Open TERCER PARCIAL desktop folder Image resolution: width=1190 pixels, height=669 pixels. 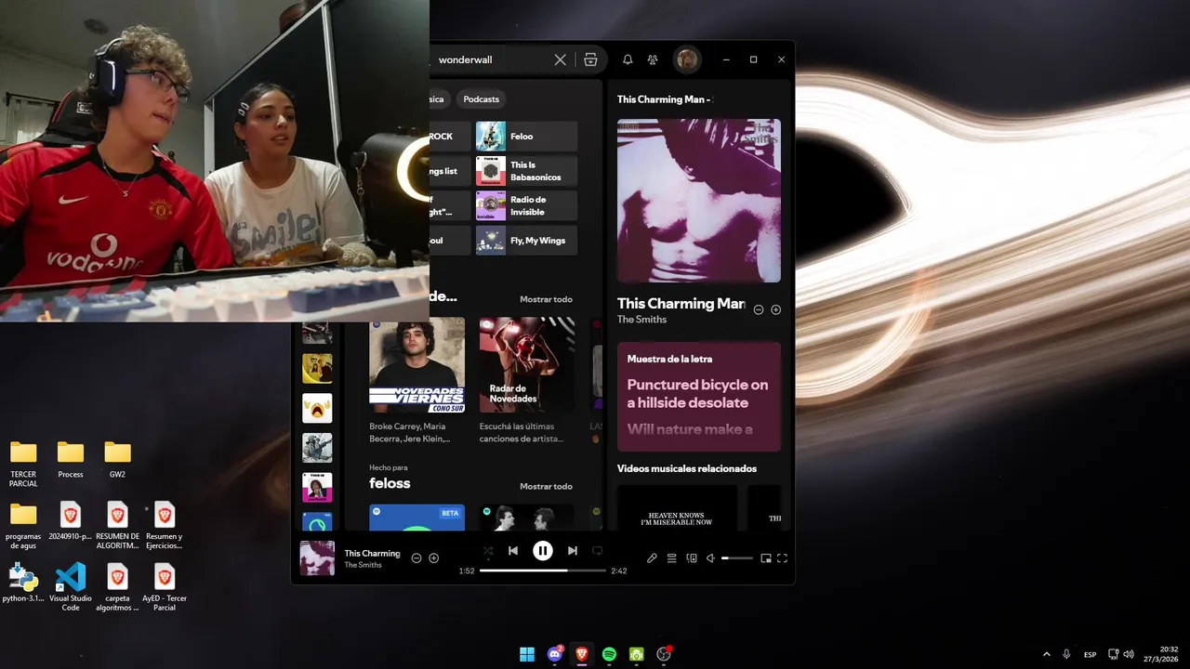tap(23, 465)
